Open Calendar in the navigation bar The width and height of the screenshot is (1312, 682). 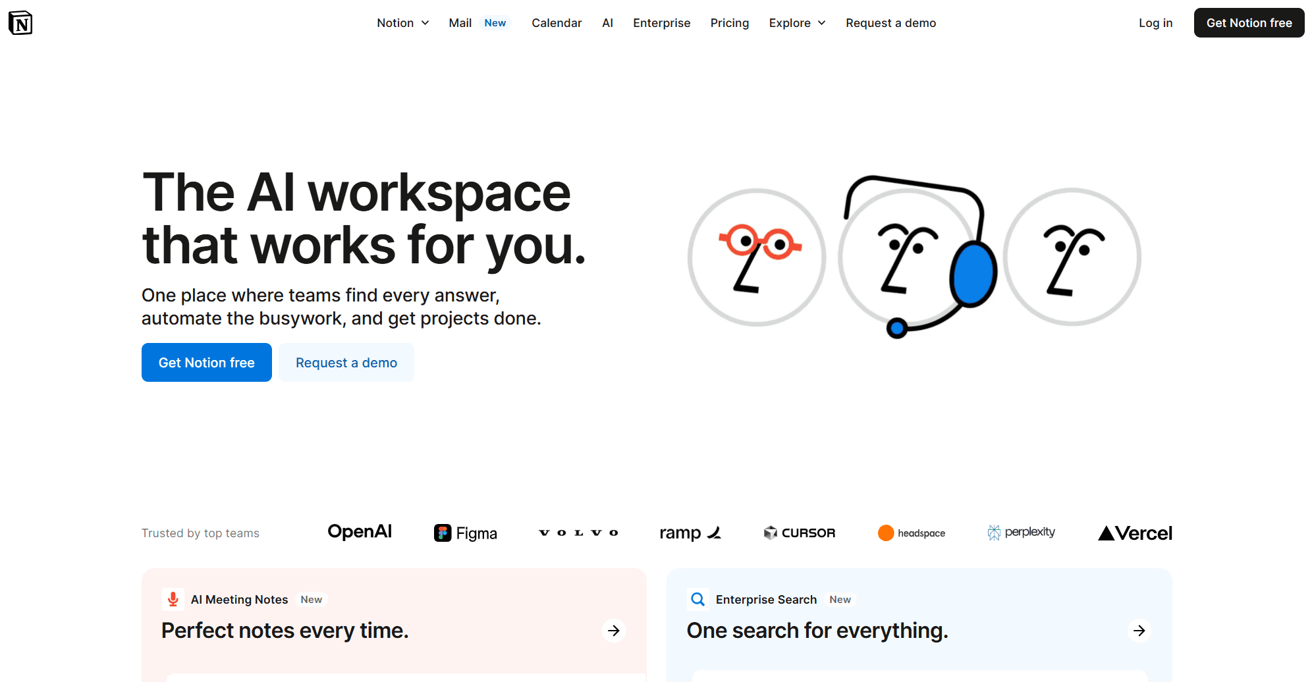coord(557,23)
